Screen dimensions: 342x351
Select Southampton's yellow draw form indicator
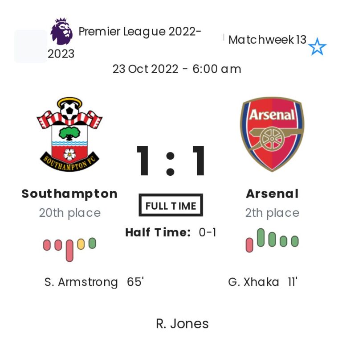81,244
